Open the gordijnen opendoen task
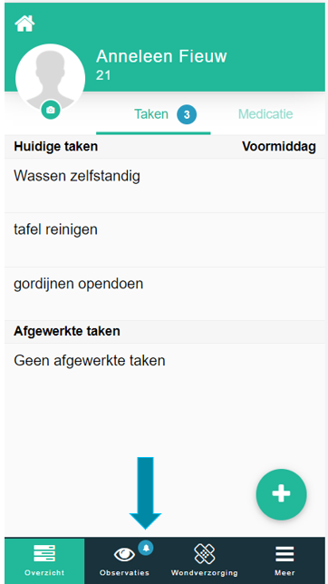The image size is (328, 584). tap(165, 294)
